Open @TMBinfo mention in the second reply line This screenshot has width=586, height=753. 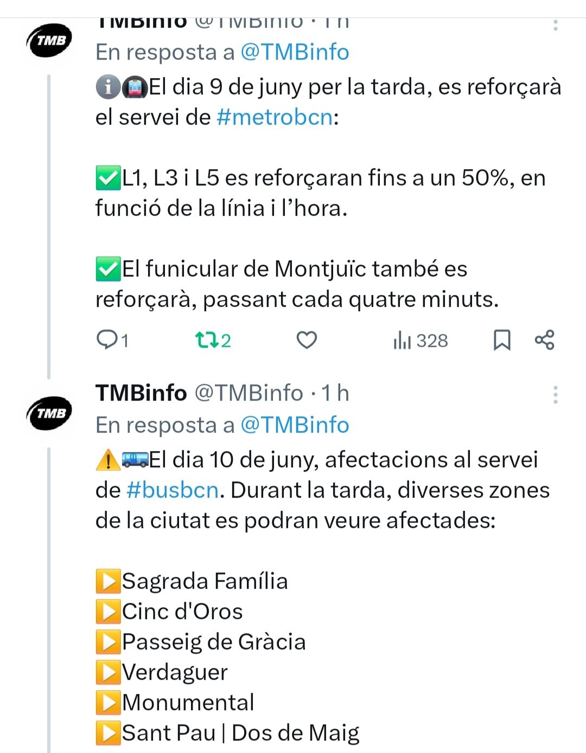click(x=295, y=425)
